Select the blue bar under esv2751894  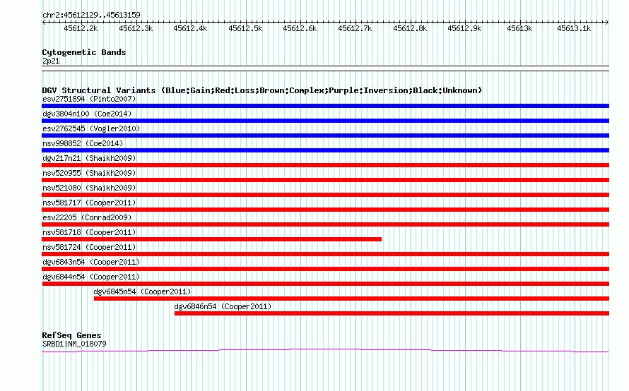325,106
